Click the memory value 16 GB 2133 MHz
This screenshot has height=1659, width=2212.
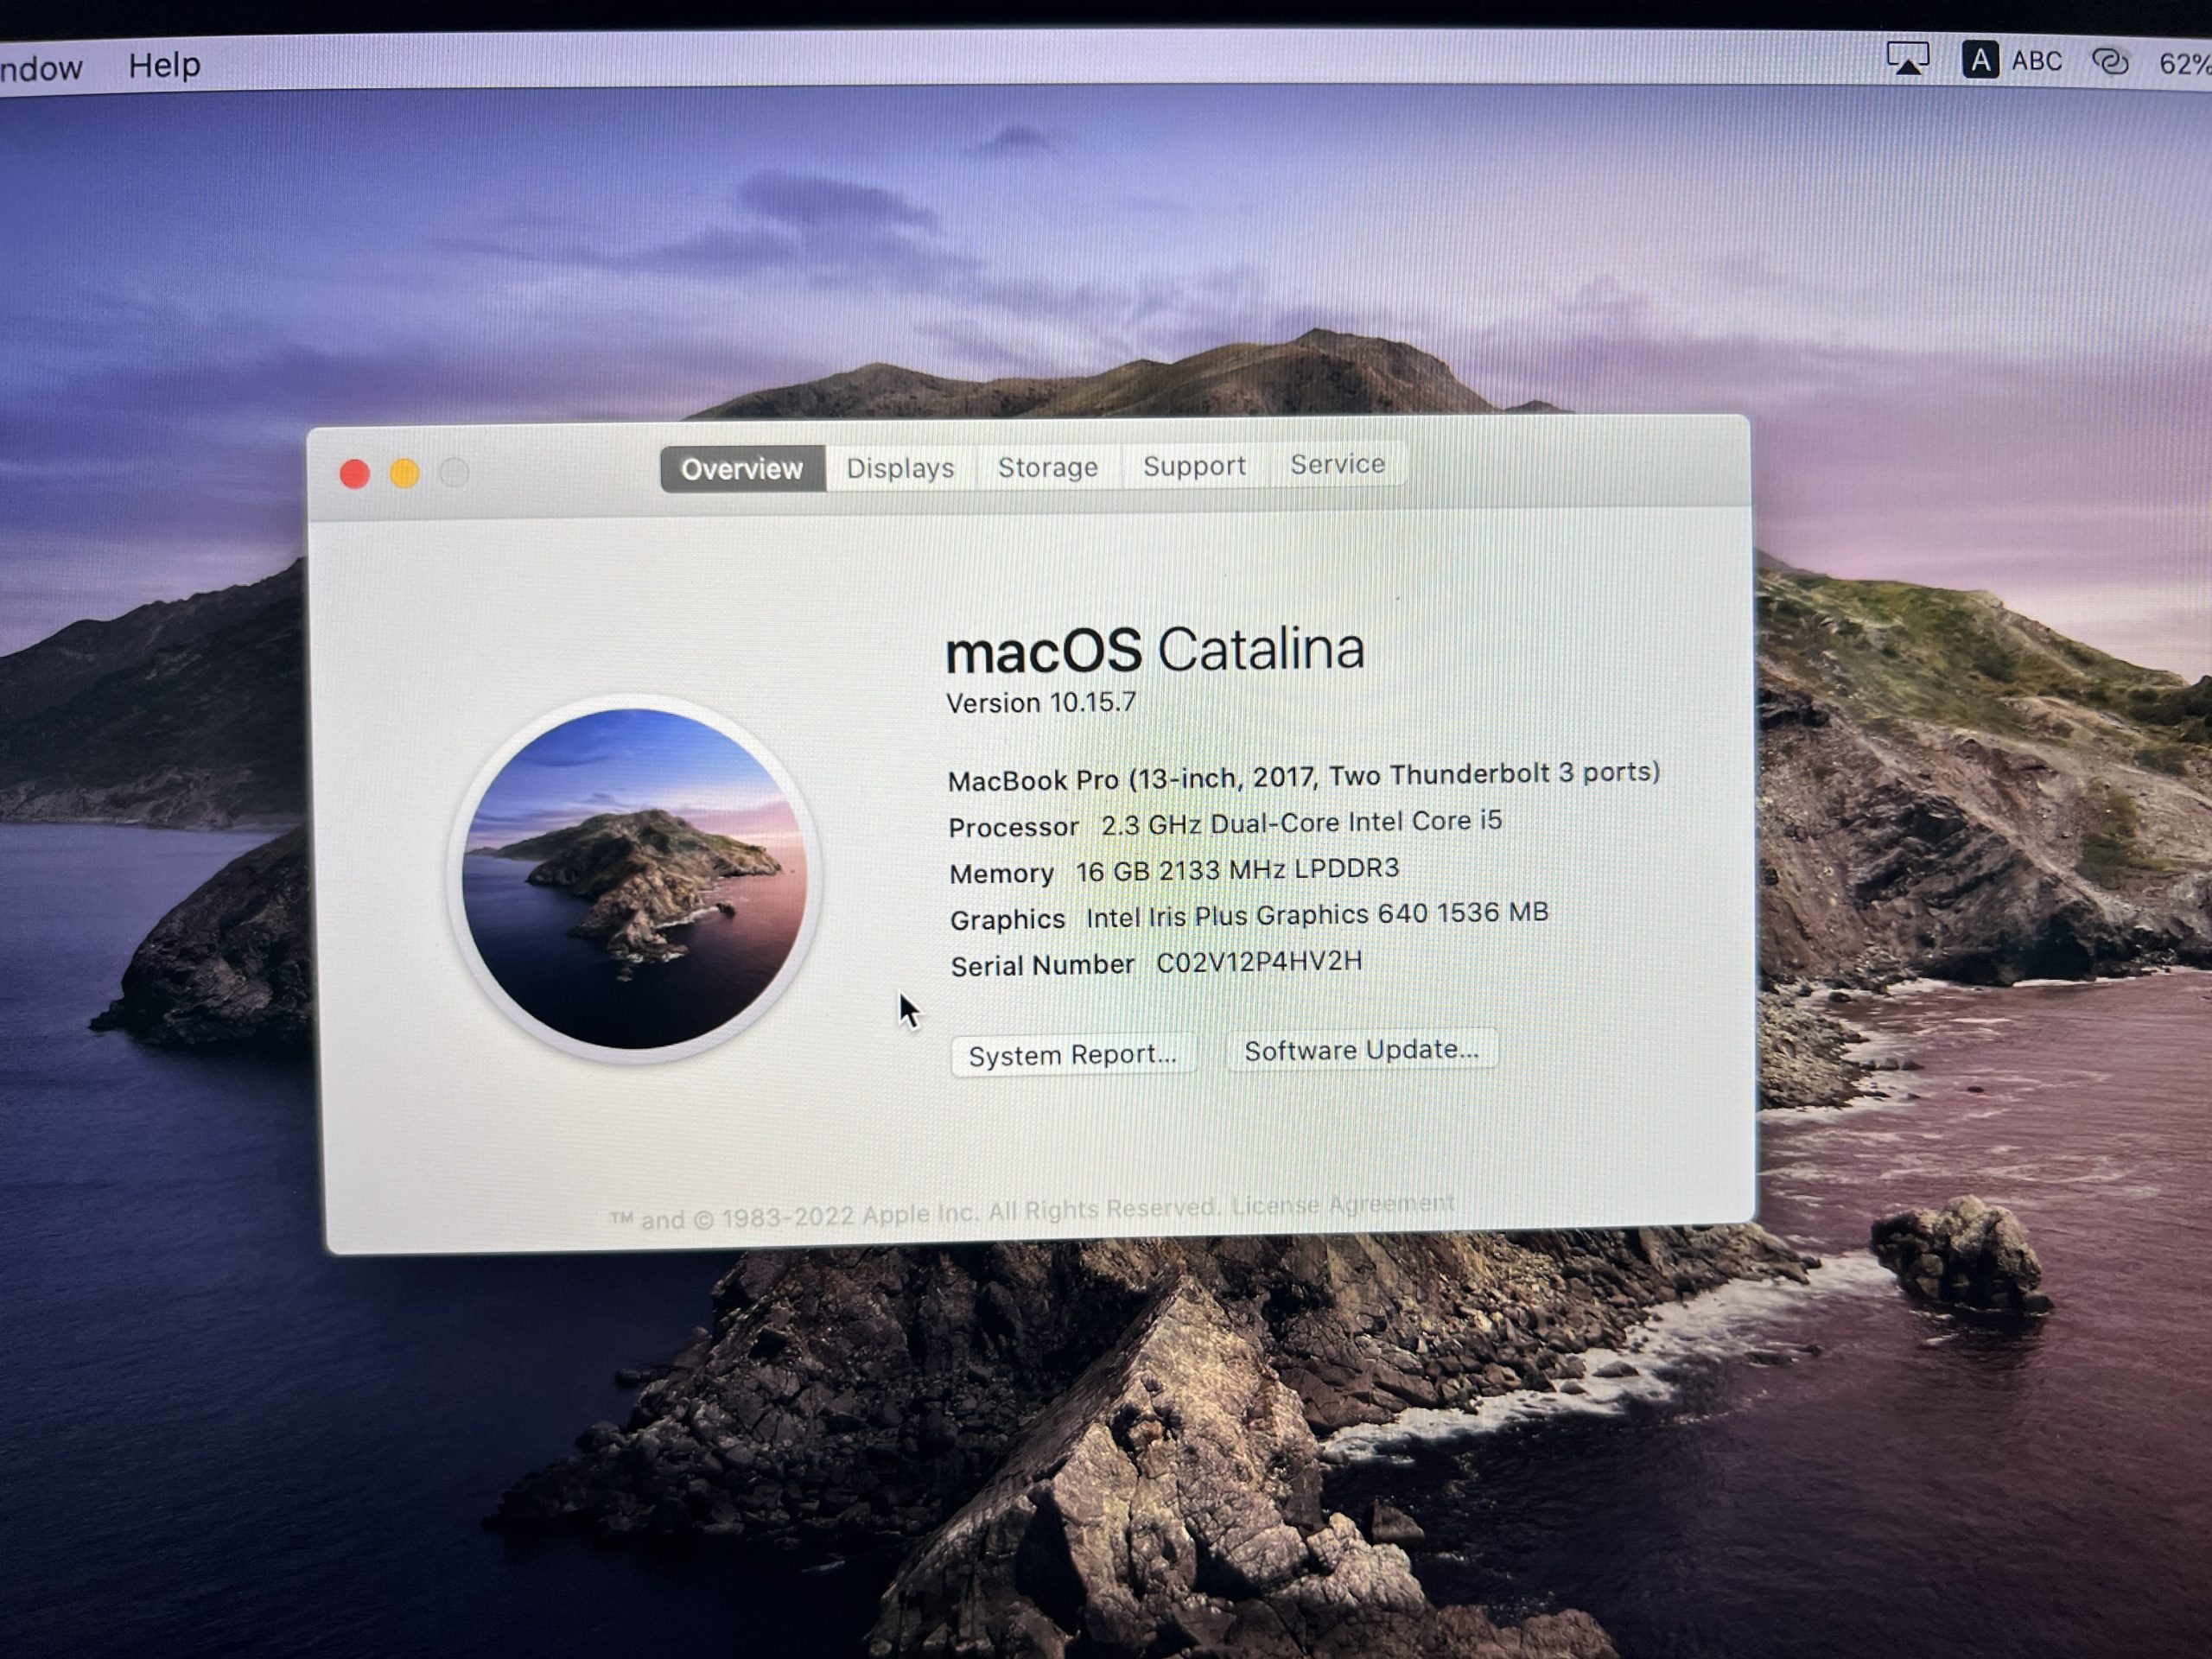click(x=1238, y=870)
